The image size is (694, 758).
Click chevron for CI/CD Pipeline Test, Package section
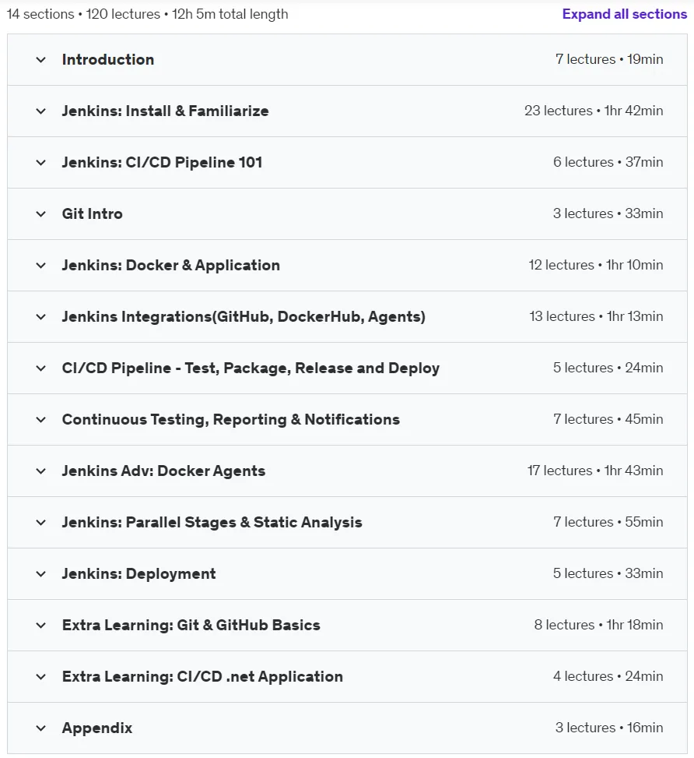click(x=41, y=368)
